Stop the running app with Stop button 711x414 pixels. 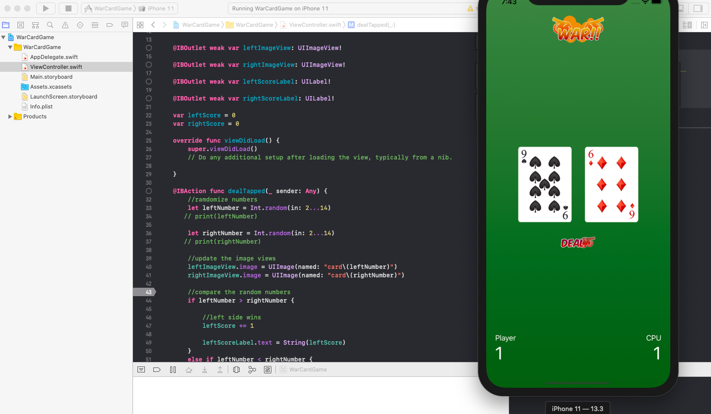[68, 8]
